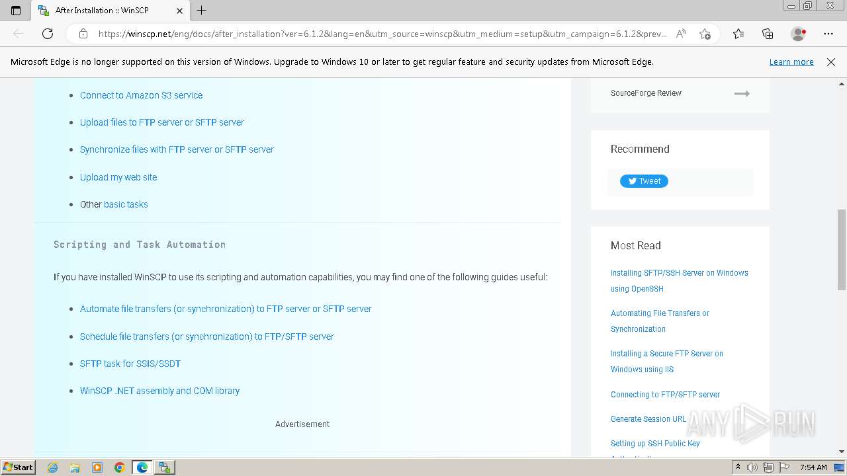Open WinSCP .NET assembly and COM library

tap(159, 391)
